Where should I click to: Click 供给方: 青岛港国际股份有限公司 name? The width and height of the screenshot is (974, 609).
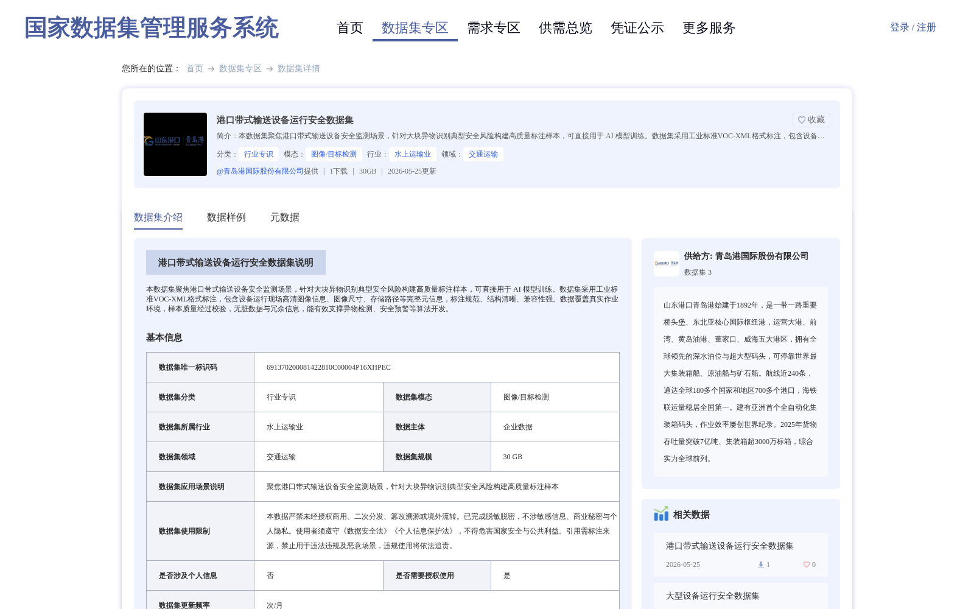tap(746, 256)
